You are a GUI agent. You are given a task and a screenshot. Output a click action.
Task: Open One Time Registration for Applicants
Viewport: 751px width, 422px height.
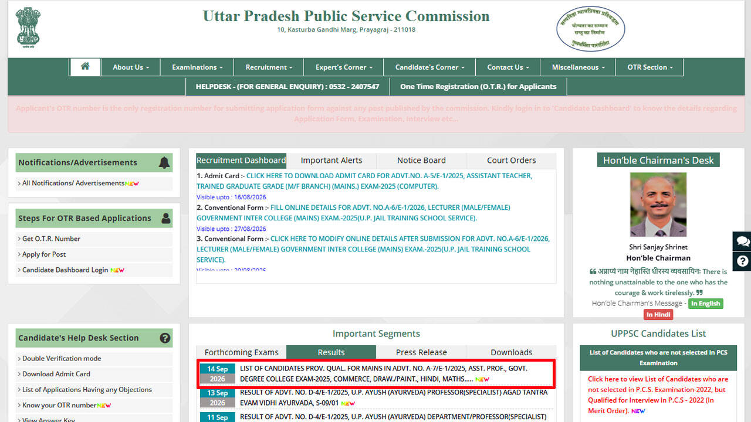478,86
